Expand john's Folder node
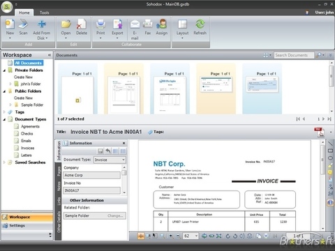This screenshot has width=335, height=251. [10, 84]
